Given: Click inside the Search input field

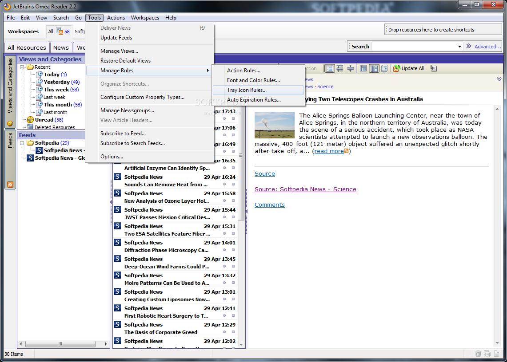Looking at the screenshot, I should 414,47.
